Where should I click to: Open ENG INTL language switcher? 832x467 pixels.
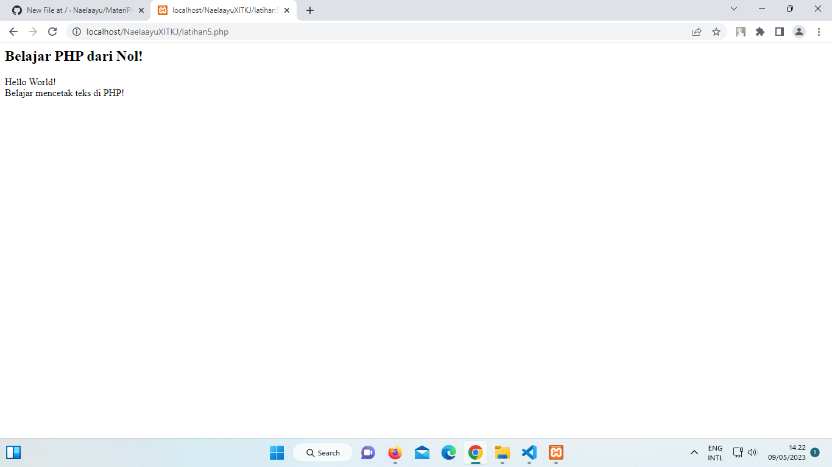(716, 452)
